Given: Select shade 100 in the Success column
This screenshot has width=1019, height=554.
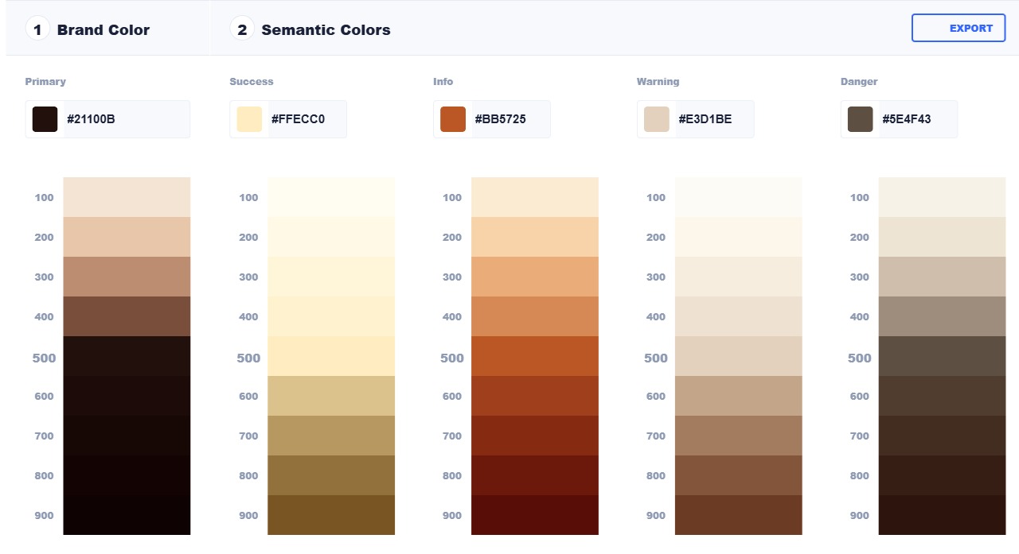Looking at the screenshot, I should pyautogui.click(x=331, y=197).
